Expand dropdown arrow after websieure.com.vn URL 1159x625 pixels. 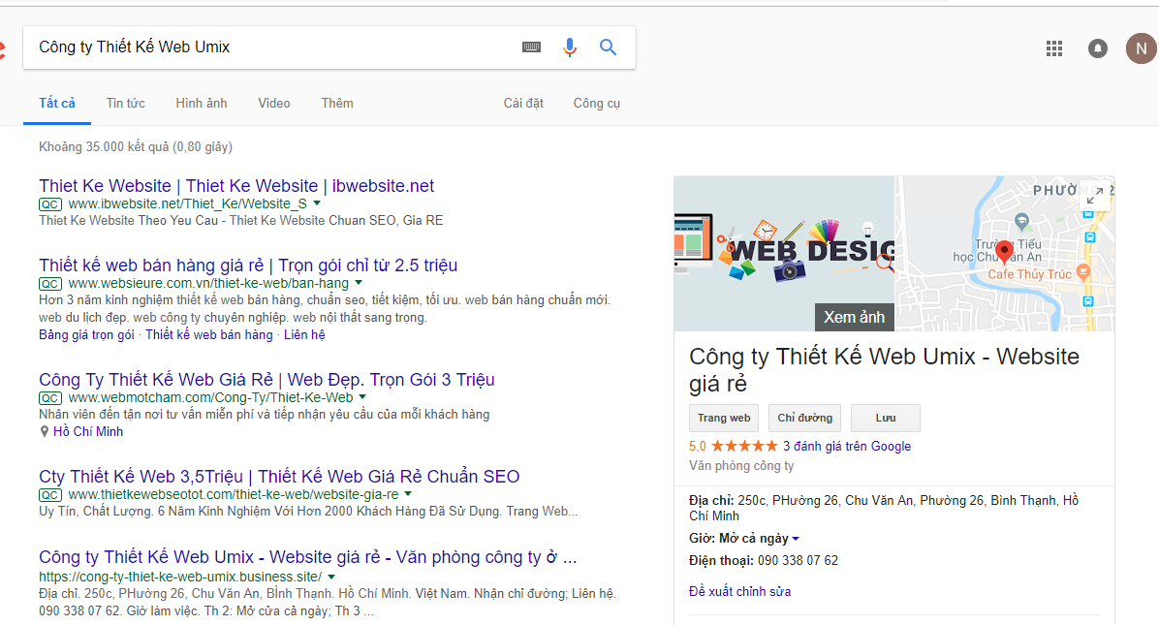click(x=359, y=283)
